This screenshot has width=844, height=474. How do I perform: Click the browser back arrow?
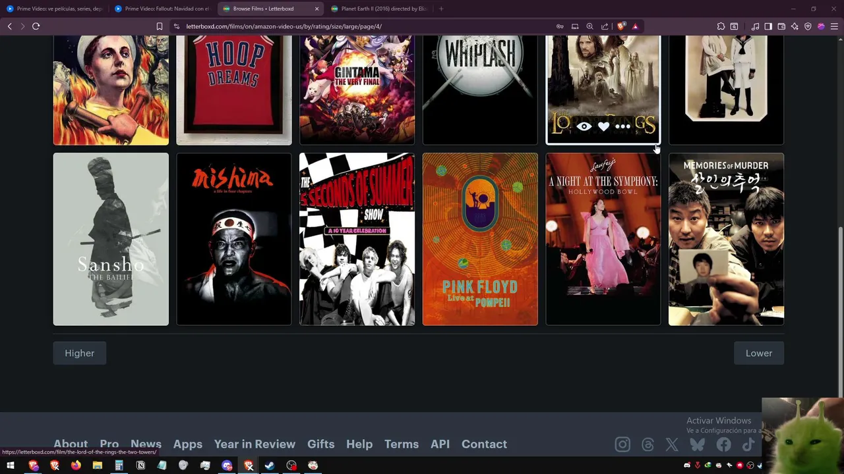[x=9, y=26]
